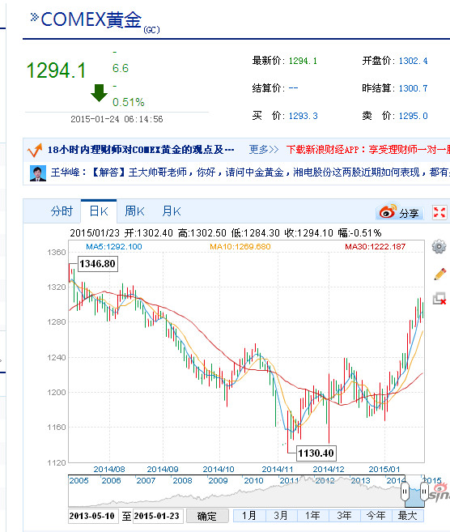The image size is (450, 532).
Task: Select the 日K tab
Action: point(99,211)
